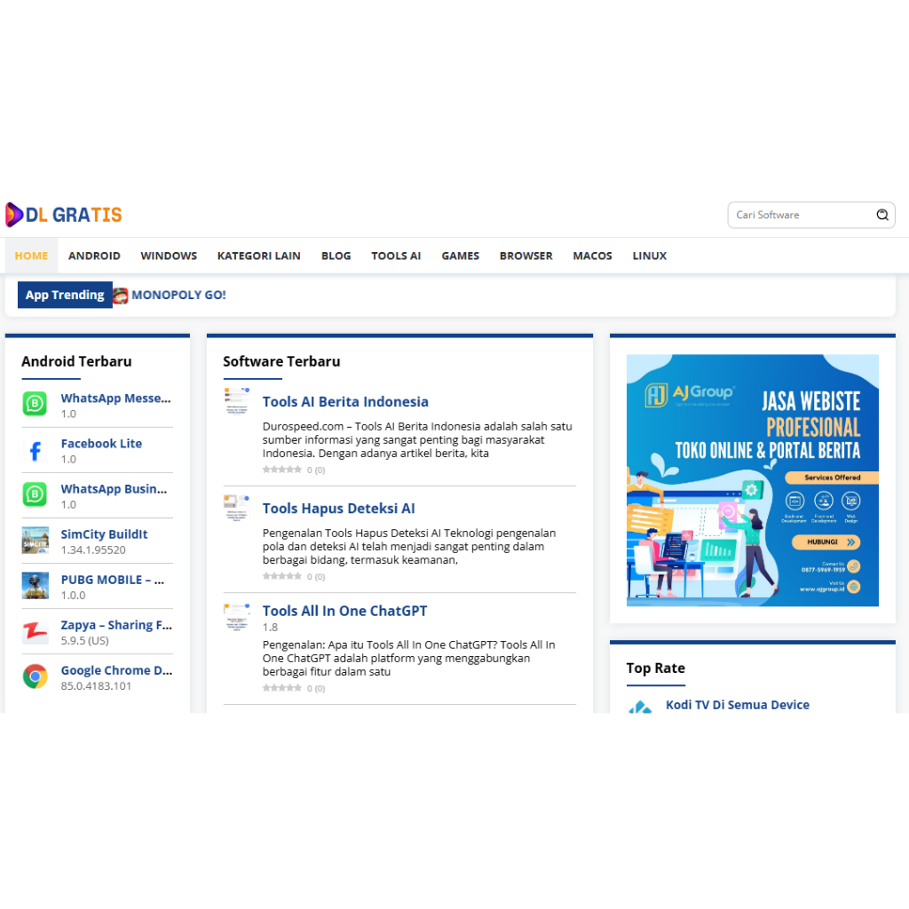Open the LINUX section
The image size is (909, 909).
click(x=649, y=256)
